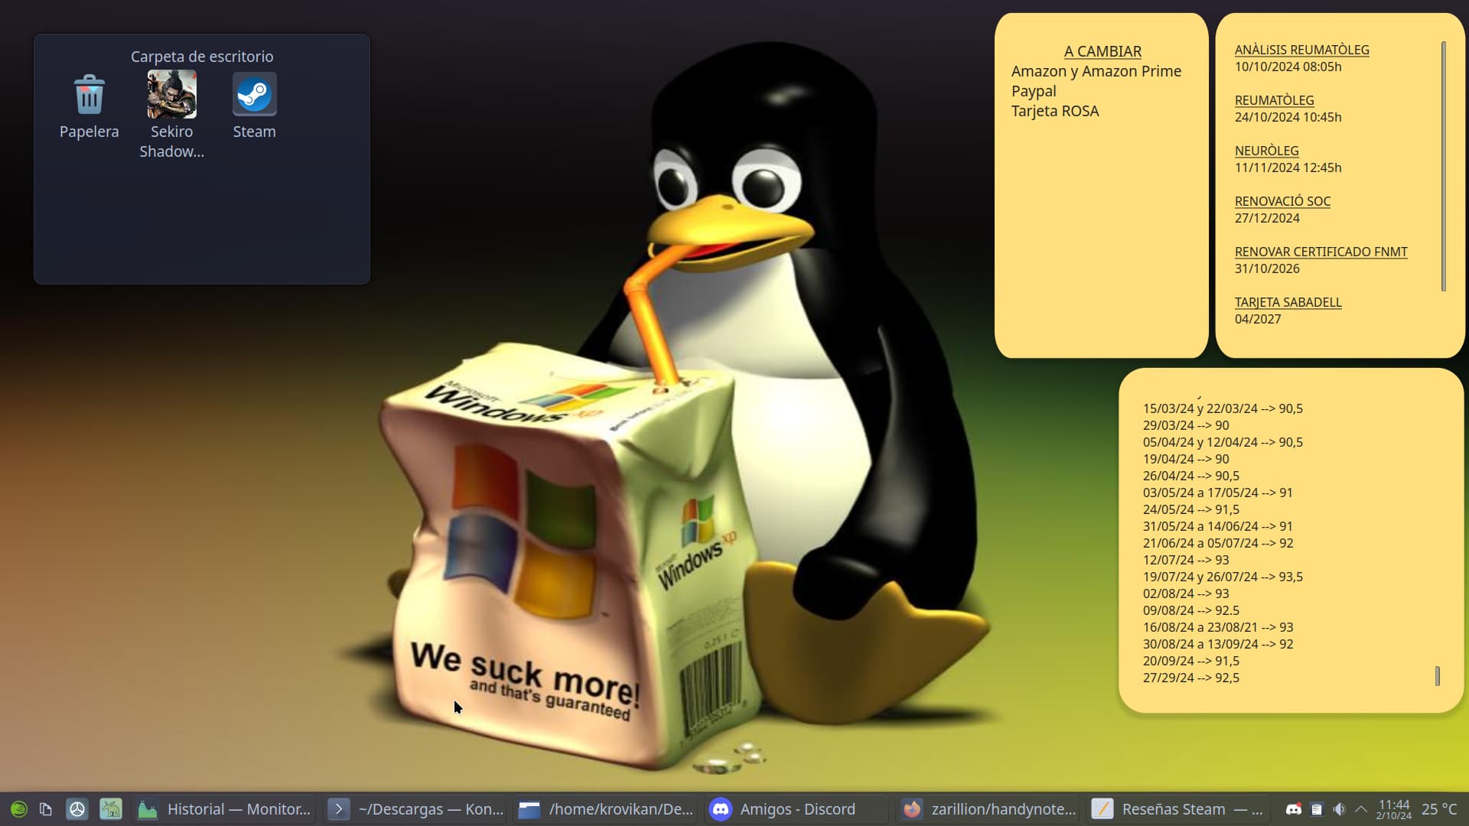Open the clock showing 11:44
Viewport: 1469px width, 826px height.
point(1394,809)
